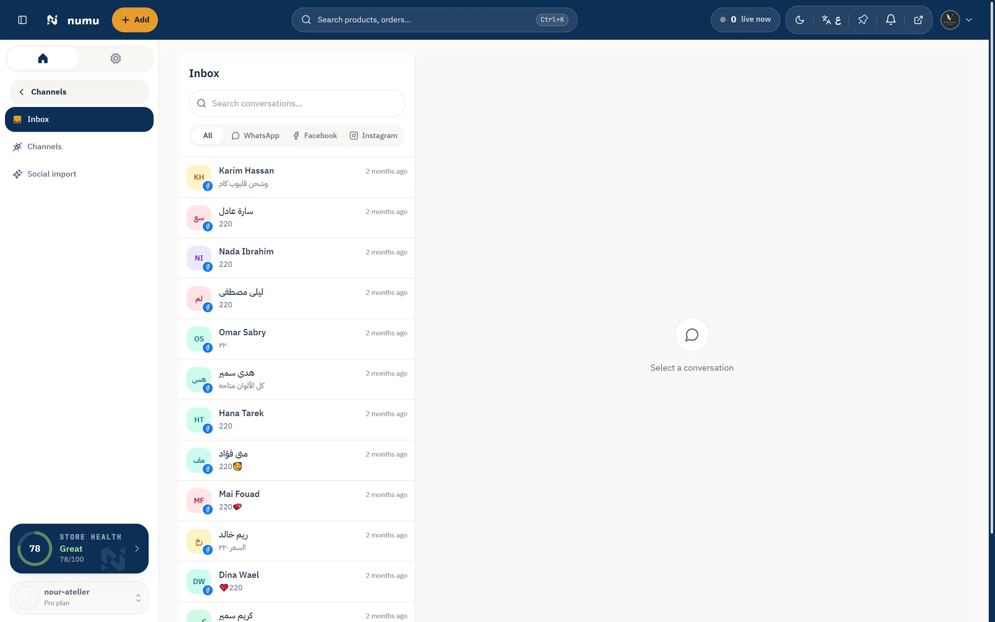The image size is (995, 622).
Task: Open Channels sidebar item
Action: click(x=79, y=147)
